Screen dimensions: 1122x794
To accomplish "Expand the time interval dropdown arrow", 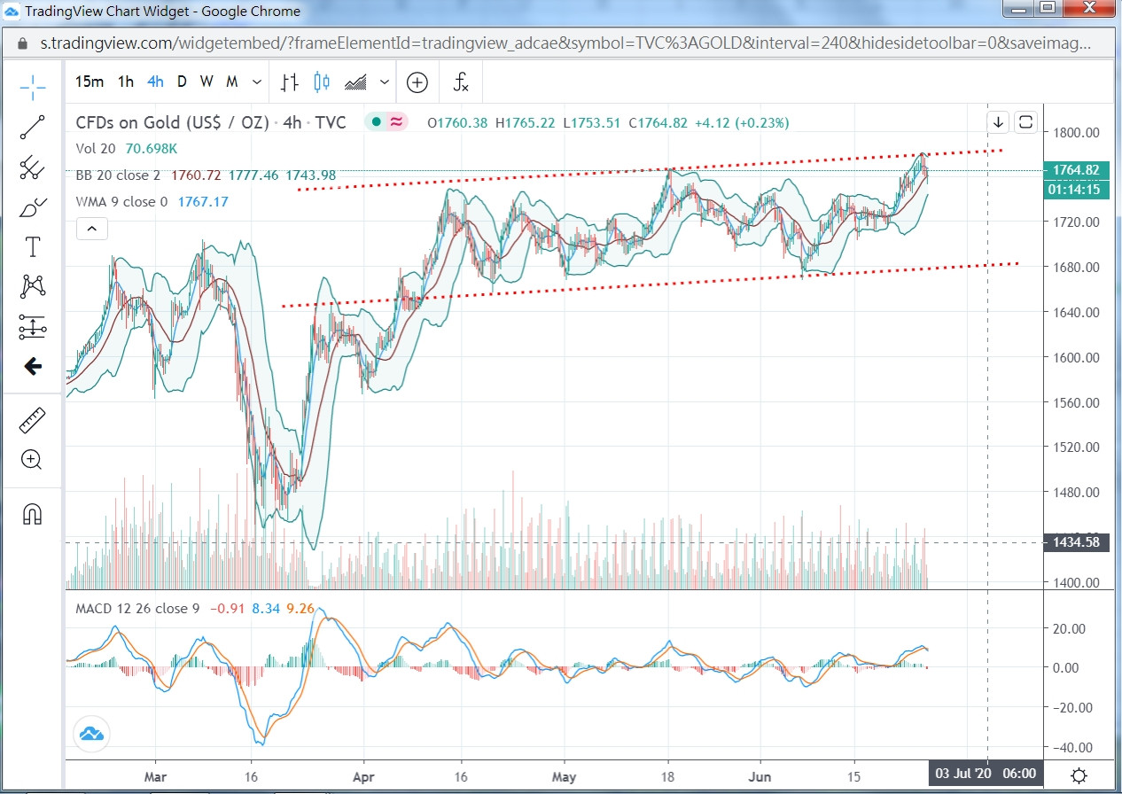I will tap(257, 82).
